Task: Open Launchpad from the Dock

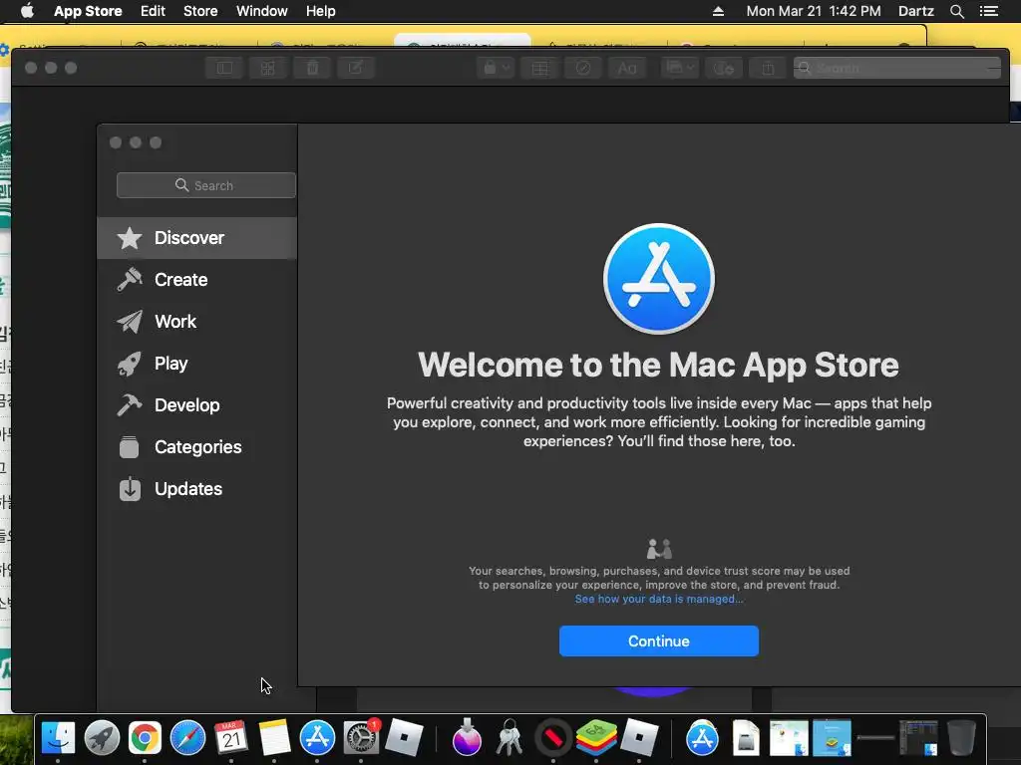Action: (x=102, y=738)
